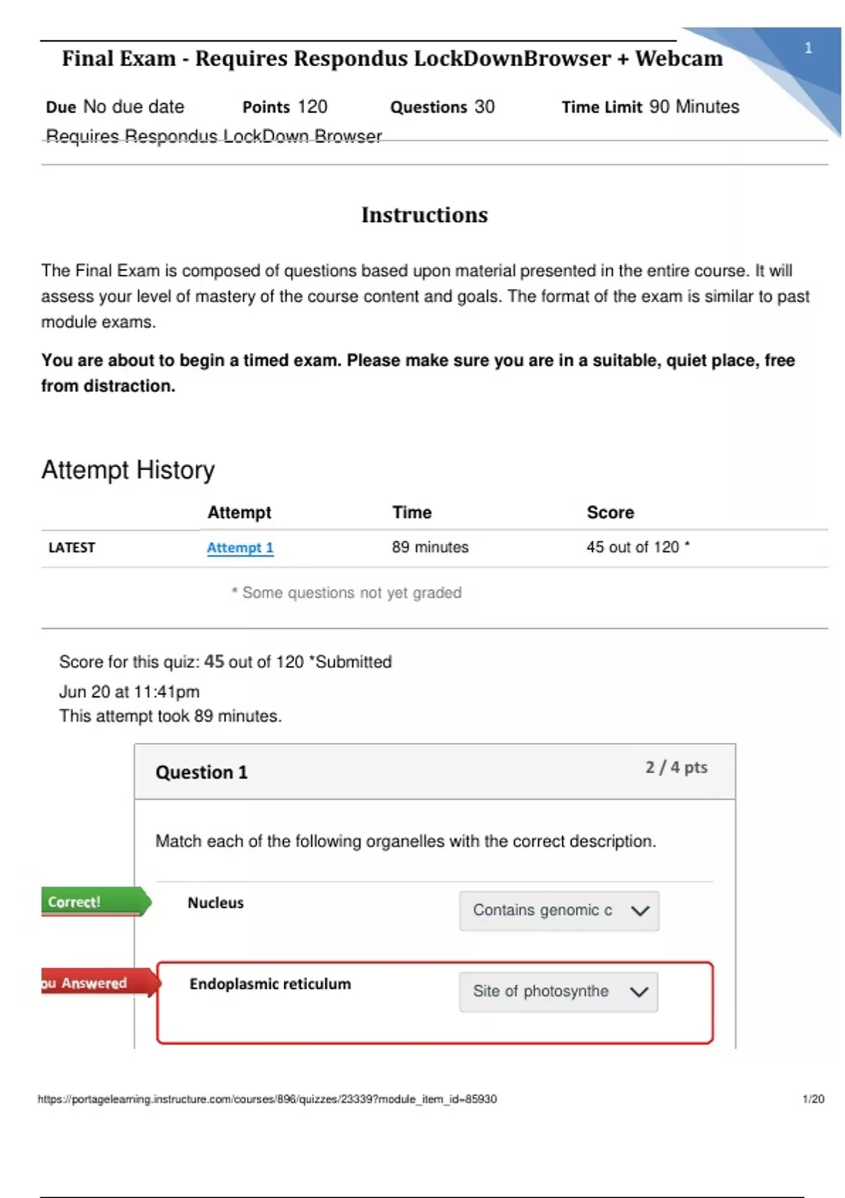Screen dimensions: 845x1198
Task: Open the Attempt 1 link
Action: (x=239, y=548)
